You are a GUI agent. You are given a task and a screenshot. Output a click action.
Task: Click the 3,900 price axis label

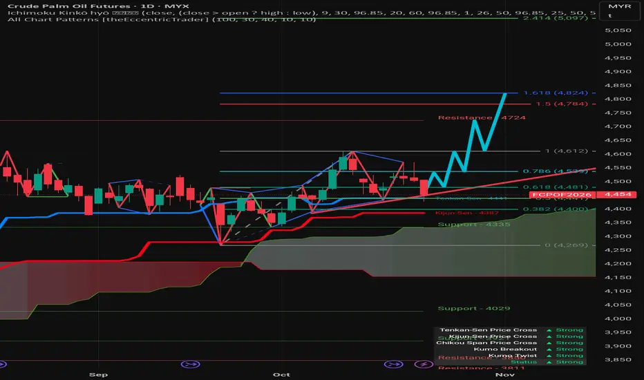point(618,346)
